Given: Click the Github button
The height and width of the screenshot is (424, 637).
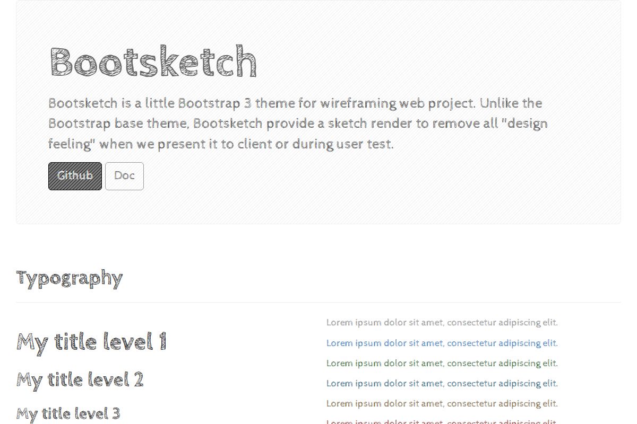Looking at the screenshot, I should [75, 176].
